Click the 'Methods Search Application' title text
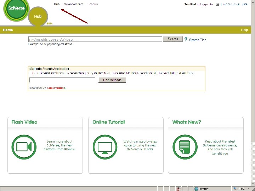 [x=49, y=69]
